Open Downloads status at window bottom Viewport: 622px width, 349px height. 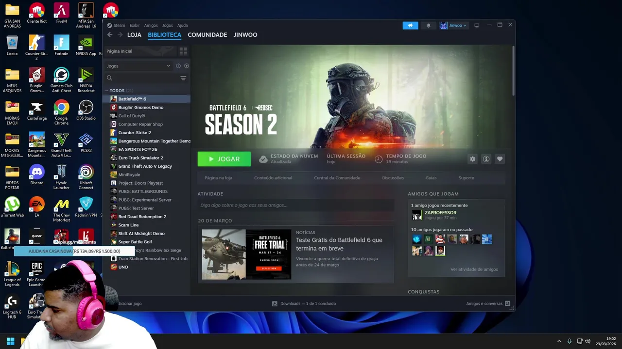tap(304, 303)
